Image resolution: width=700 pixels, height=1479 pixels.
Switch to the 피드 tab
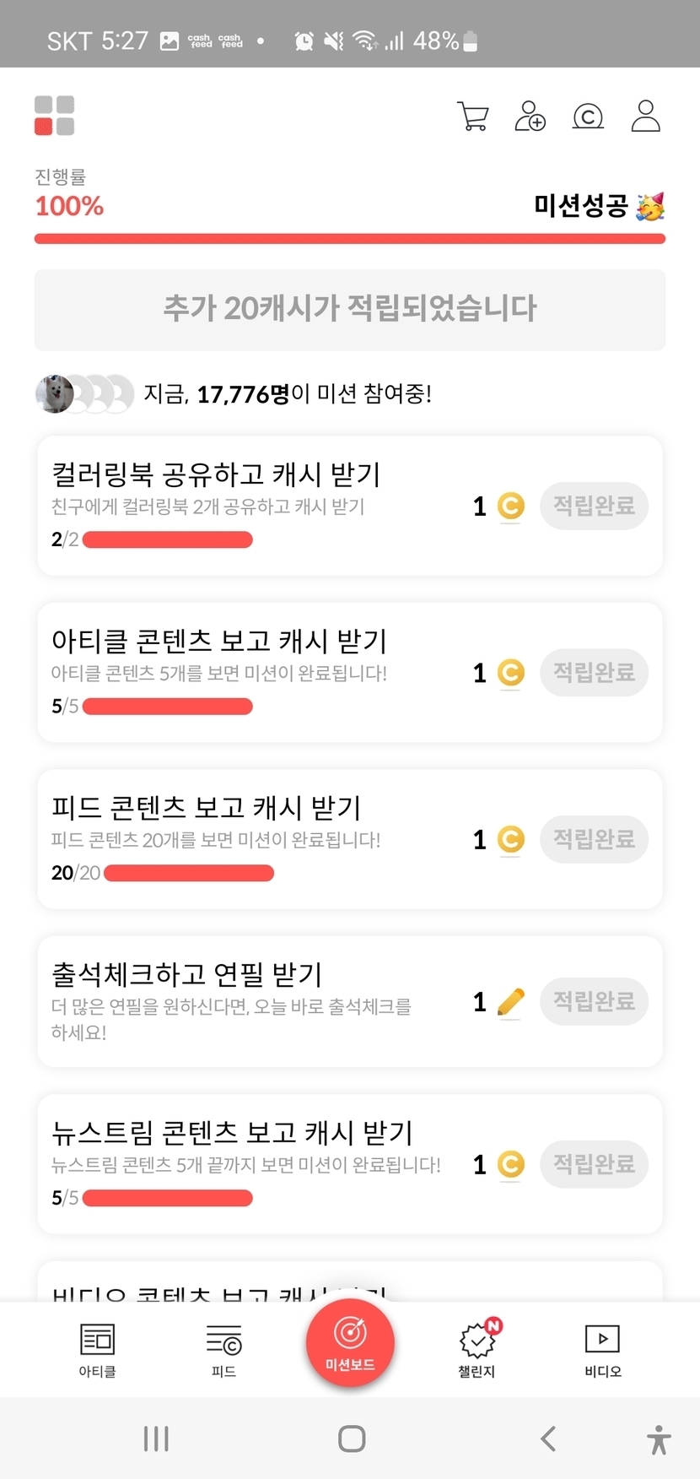pos(223,1350)
